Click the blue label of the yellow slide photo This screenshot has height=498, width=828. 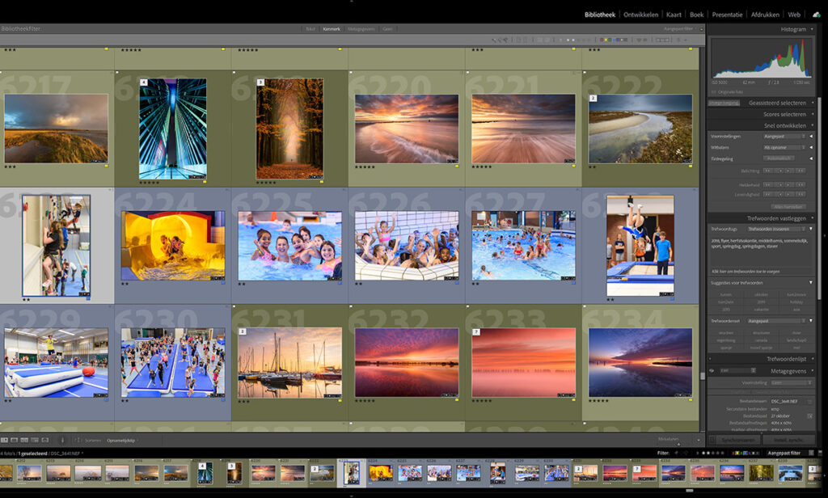pos(223,284)
